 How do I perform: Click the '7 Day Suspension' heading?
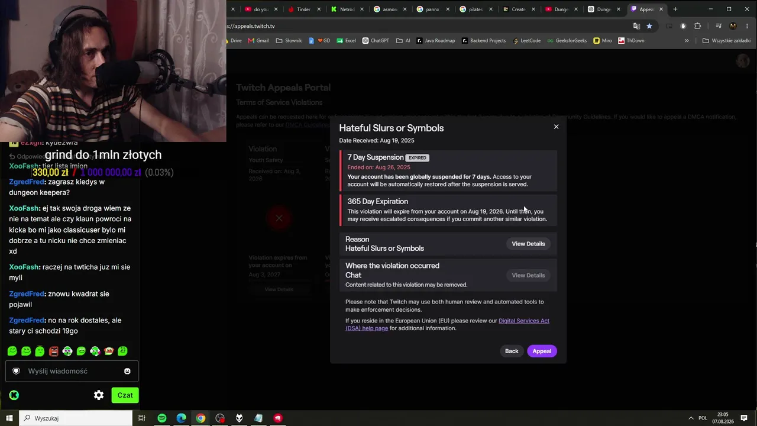[376, 157]
